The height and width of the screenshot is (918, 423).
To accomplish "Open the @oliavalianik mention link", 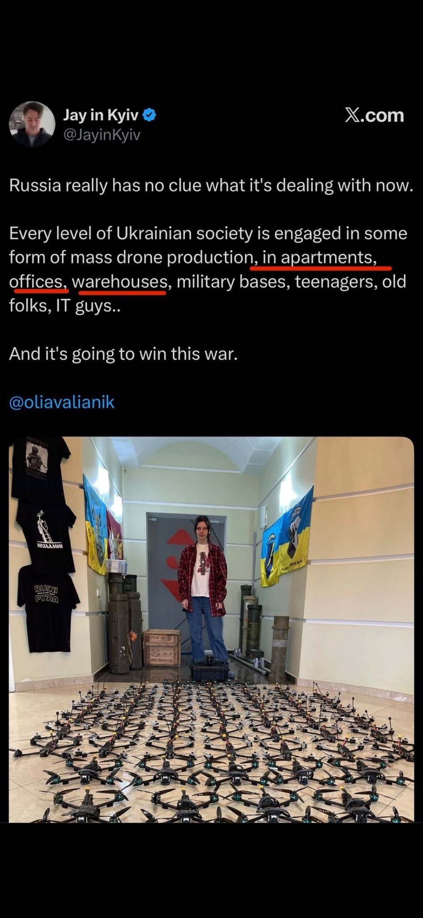I will click(62, 402).
